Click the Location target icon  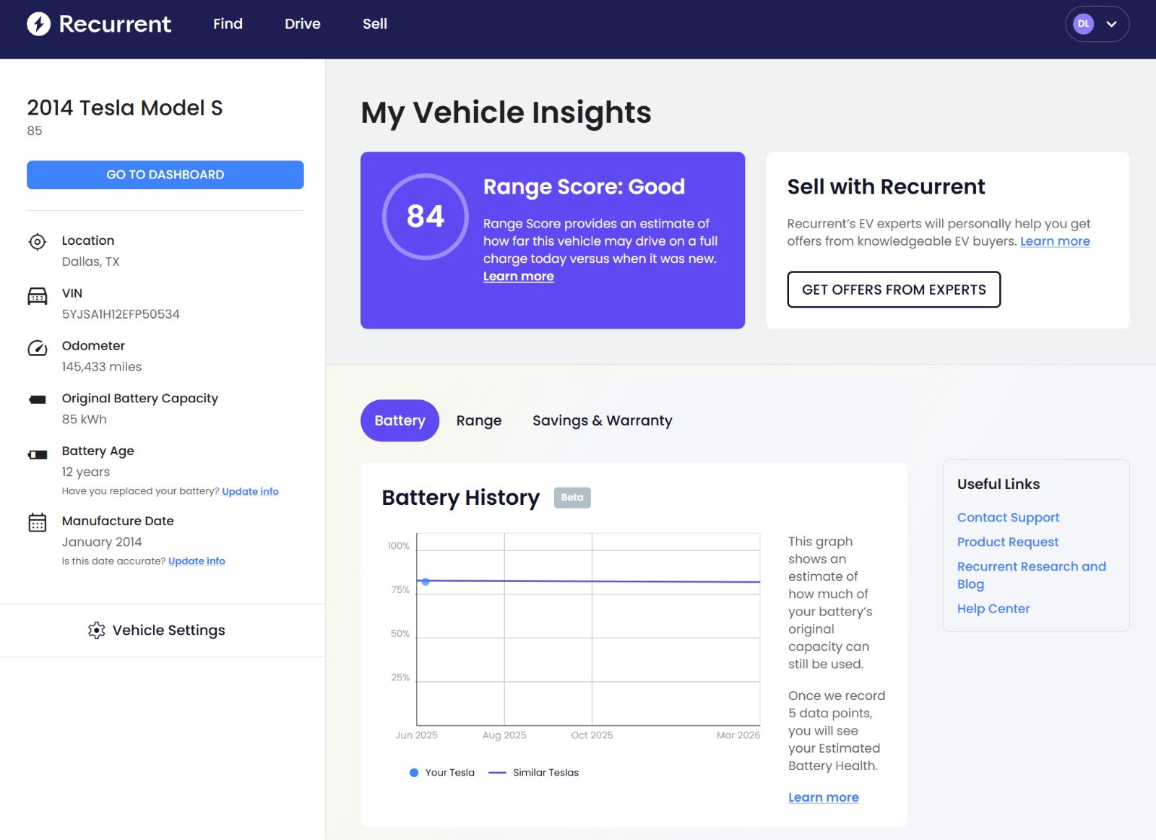point(37,242)
